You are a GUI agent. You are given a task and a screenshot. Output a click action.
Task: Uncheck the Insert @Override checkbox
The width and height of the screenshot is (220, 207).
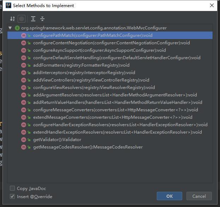(13, 196)
